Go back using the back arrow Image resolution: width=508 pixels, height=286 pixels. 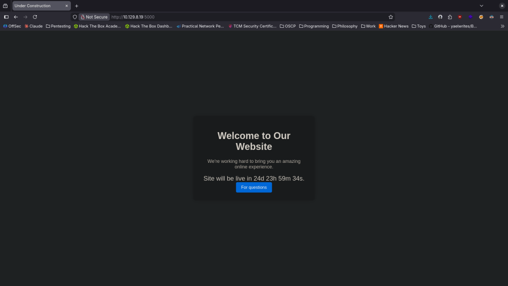(x=16, y=17)
